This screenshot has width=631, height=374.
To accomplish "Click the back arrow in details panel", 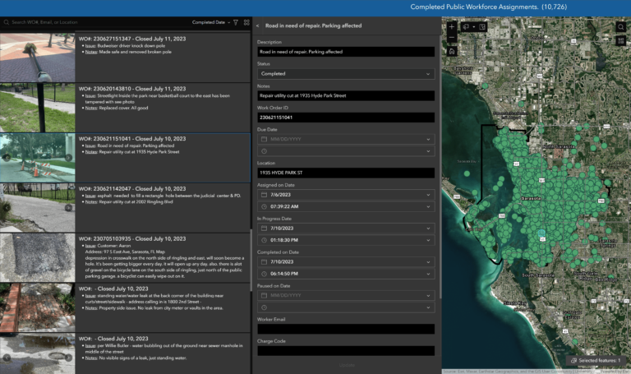I will coord(258,26).
